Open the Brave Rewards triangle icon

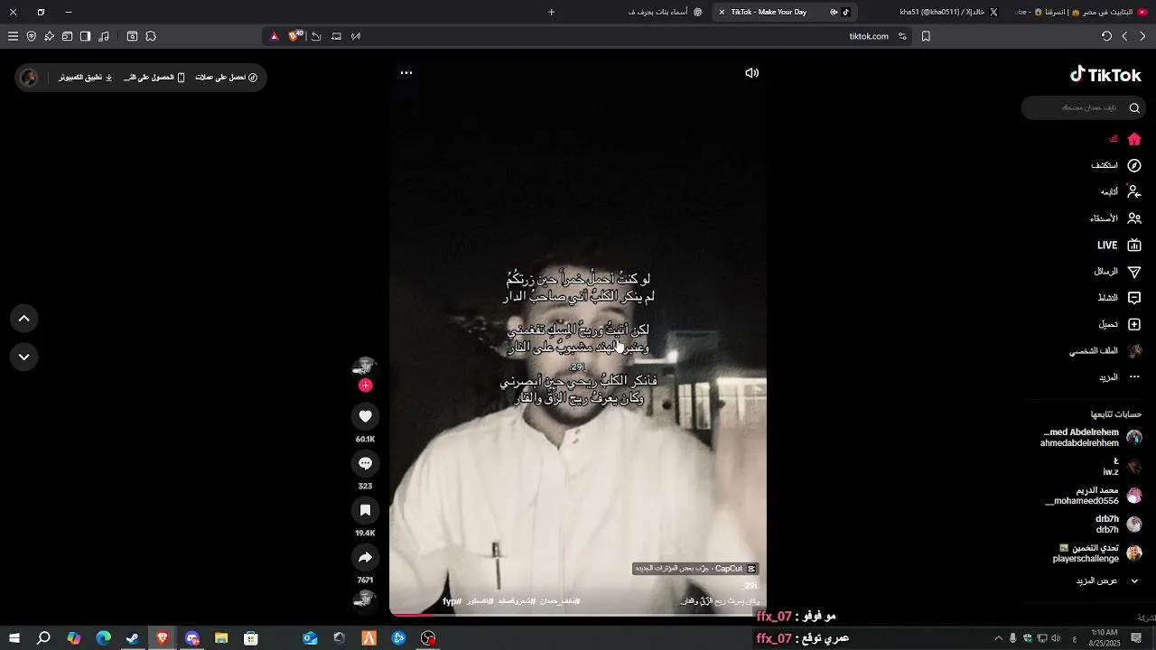point(275,36)
